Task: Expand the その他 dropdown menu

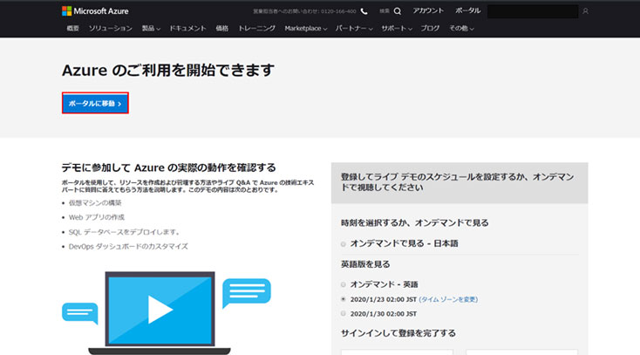Action: pos(461,28)
